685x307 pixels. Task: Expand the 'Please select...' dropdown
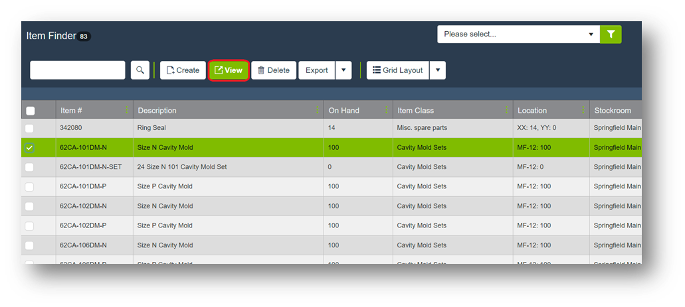click(x=518, y=34)
